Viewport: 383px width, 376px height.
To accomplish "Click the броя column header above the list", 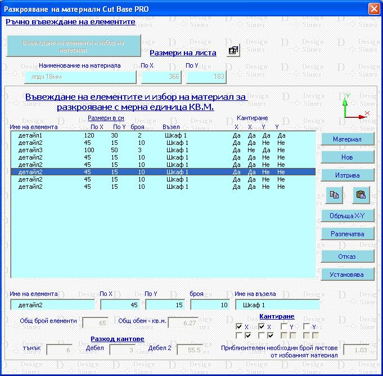I will point(137,127).
